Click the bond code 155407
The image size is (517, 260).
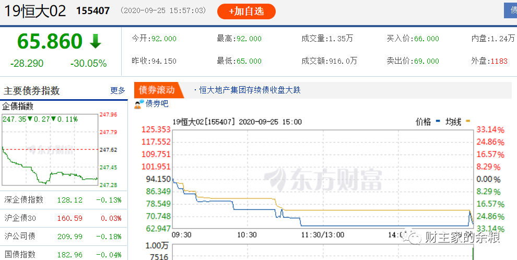coord(93,11)
